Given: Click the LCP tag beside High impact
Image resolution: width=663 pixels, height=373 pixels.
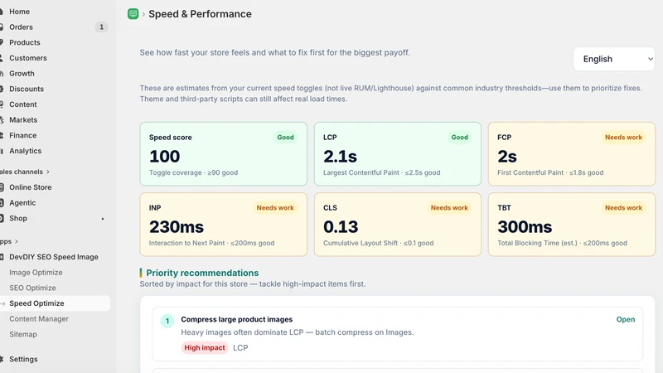Looking at the screenshot, I should click(240, 347).
